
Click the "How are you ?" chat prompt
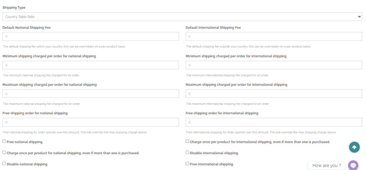coord(326,166)
